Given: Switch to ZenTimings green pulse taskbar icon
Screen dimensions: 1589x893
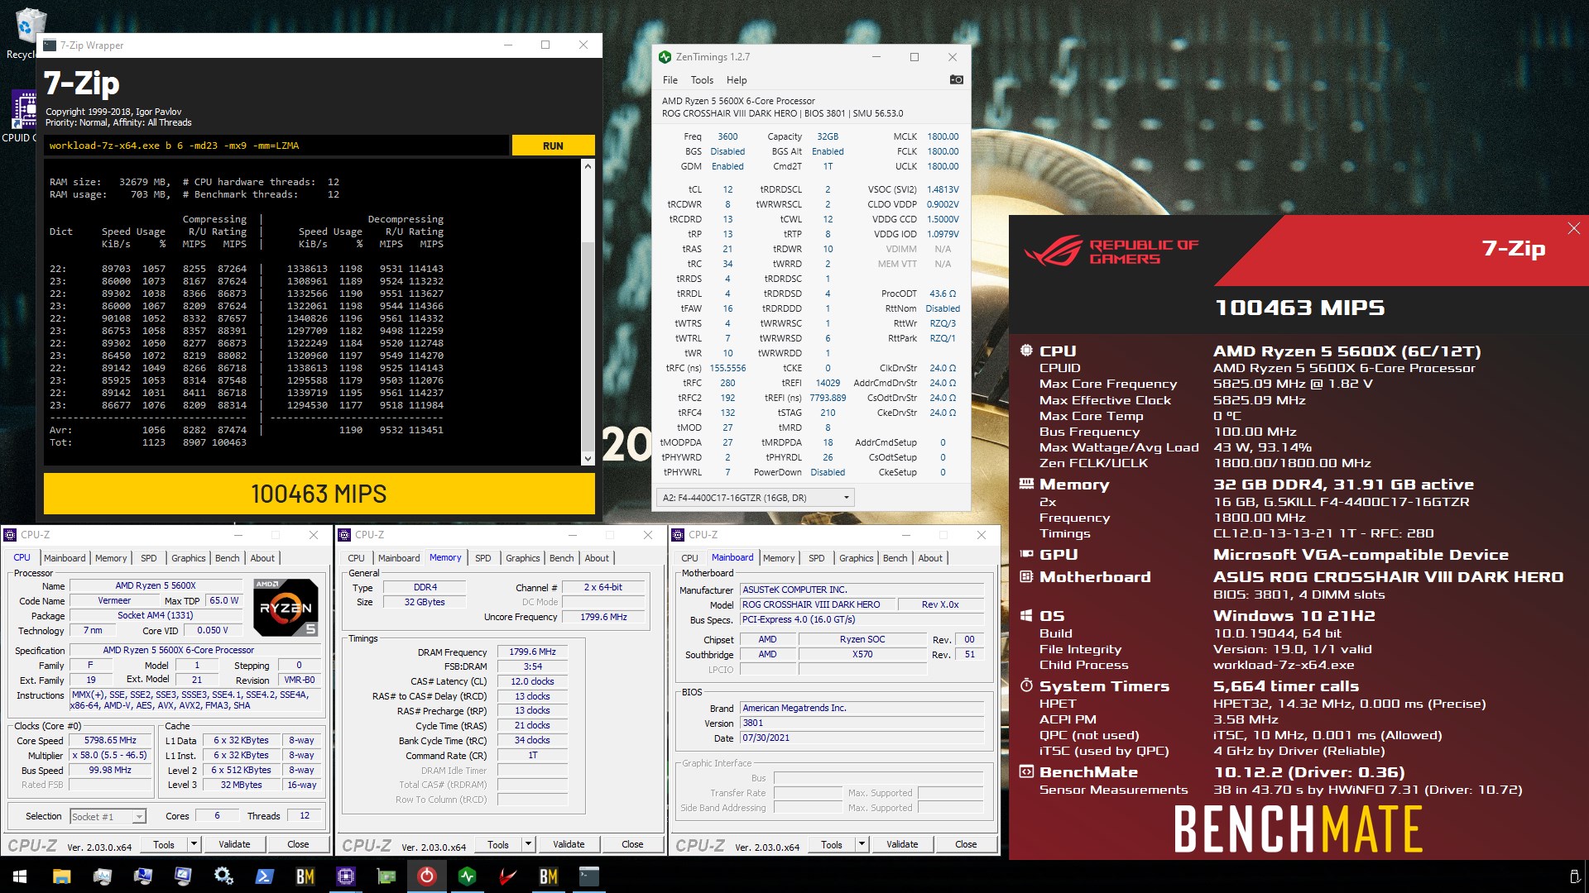Looking at the screenshot, I should [467, 876].
